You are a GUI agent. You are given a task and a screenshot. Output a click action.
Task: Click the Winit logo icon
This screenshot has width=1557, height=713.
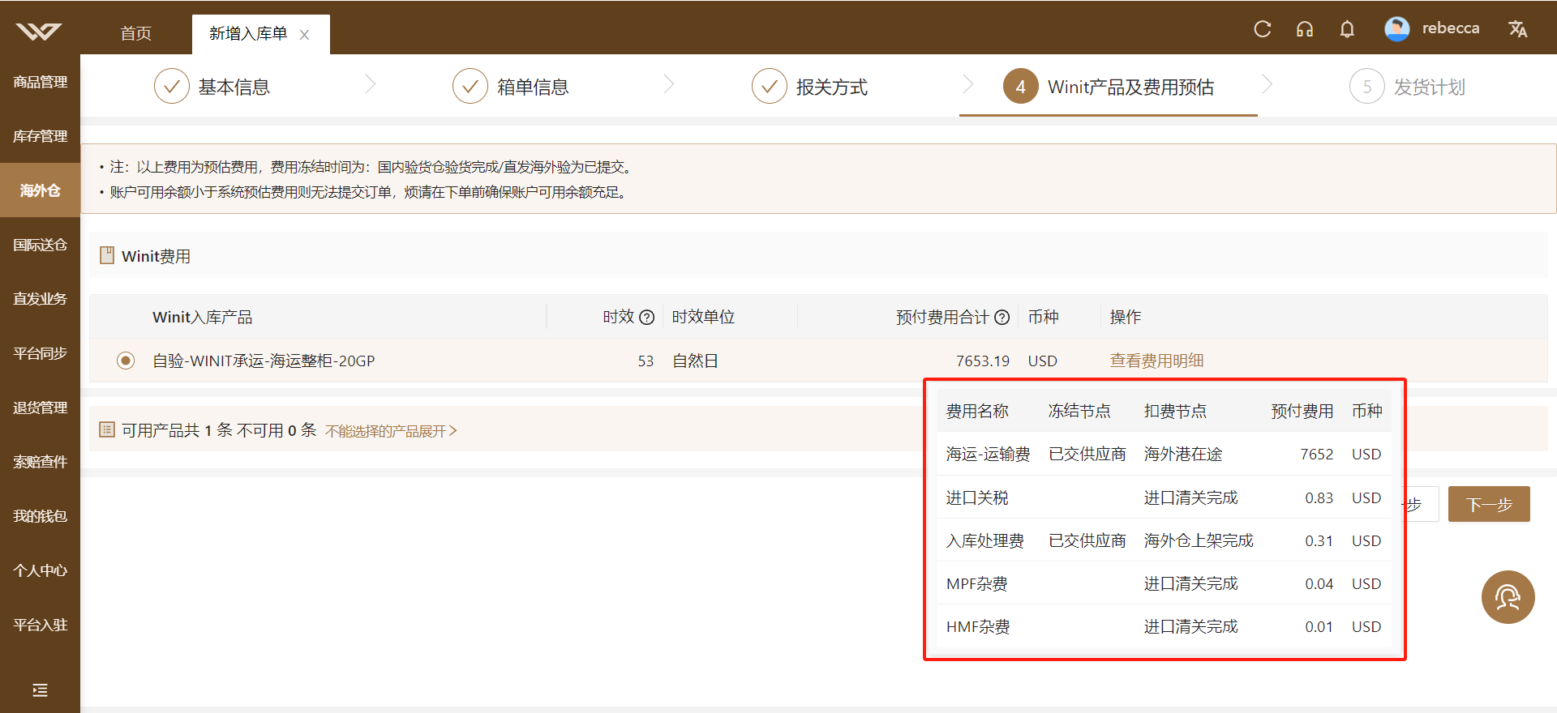point(39,31)
